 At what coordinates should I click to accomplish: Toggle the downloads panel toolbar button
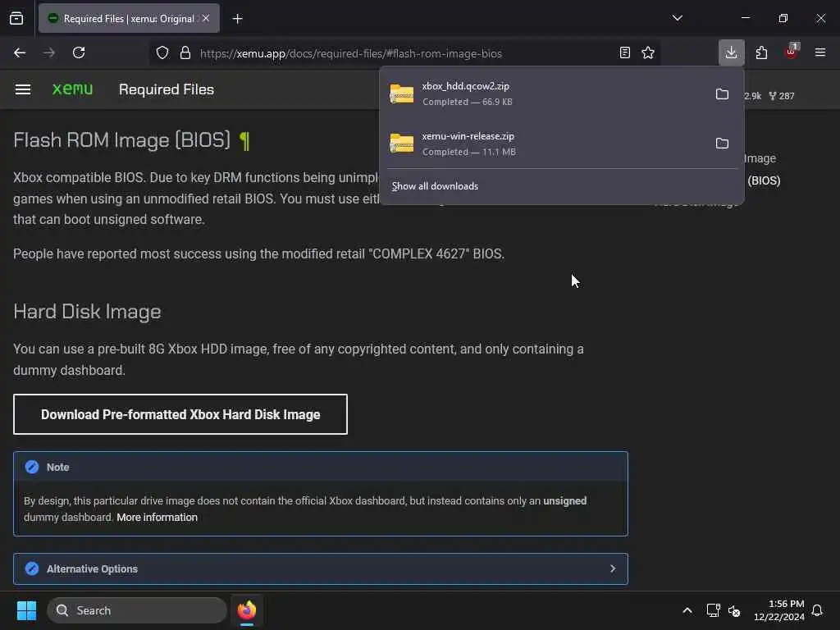pos(731,52)
